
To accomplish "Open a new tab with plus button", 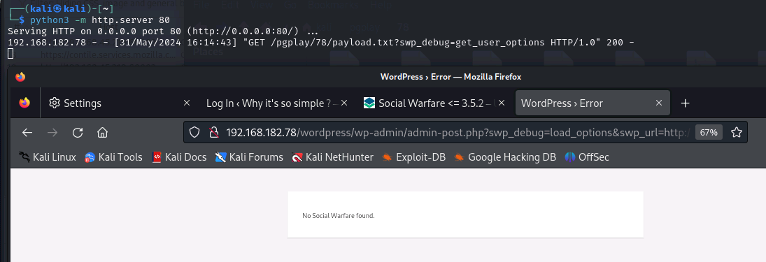I will tap(685, 103).
